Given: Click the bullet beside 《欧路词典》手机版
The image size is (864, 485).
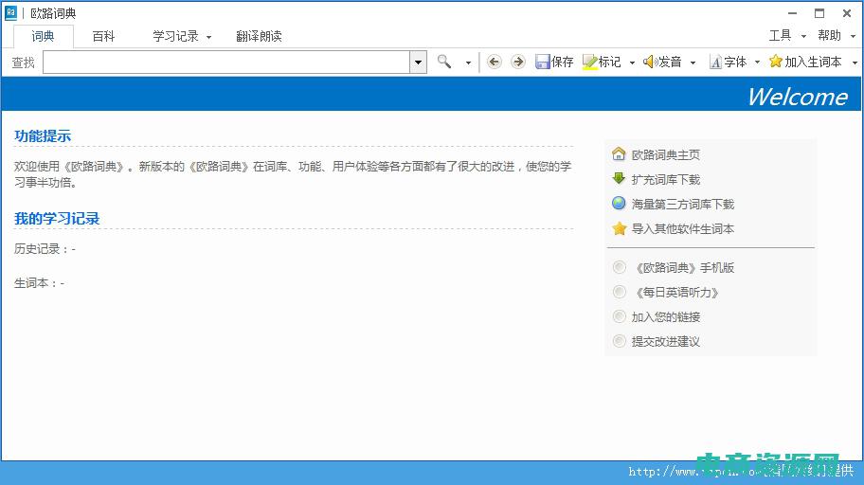Looking at the screenshot, I should (x=620, y=267).
